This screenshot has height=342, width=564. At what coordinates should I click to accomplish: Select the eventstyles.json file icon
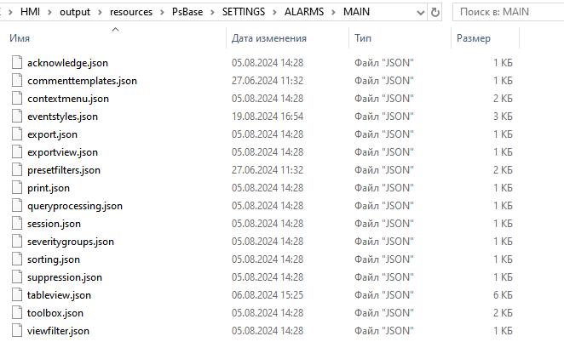coord(17,117)
